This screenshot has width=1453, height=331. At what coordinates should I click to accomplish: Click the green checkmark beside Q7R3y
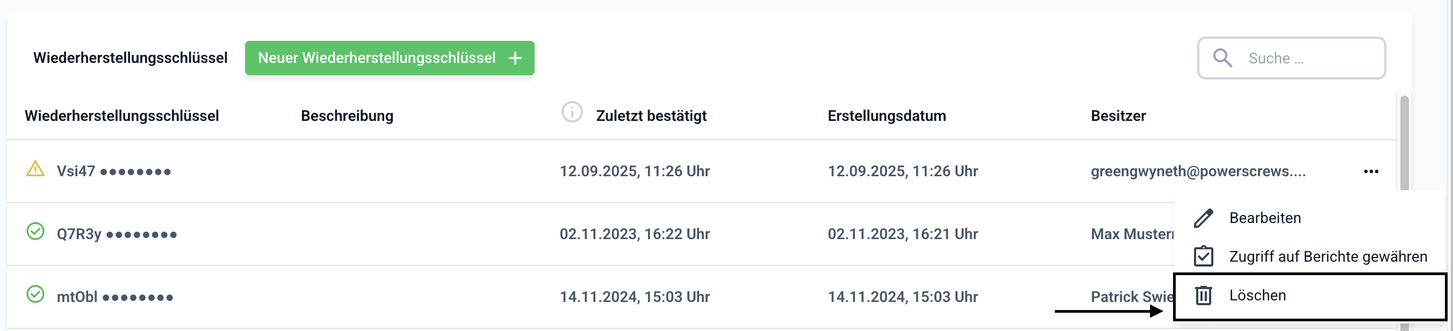click(35, 231)
